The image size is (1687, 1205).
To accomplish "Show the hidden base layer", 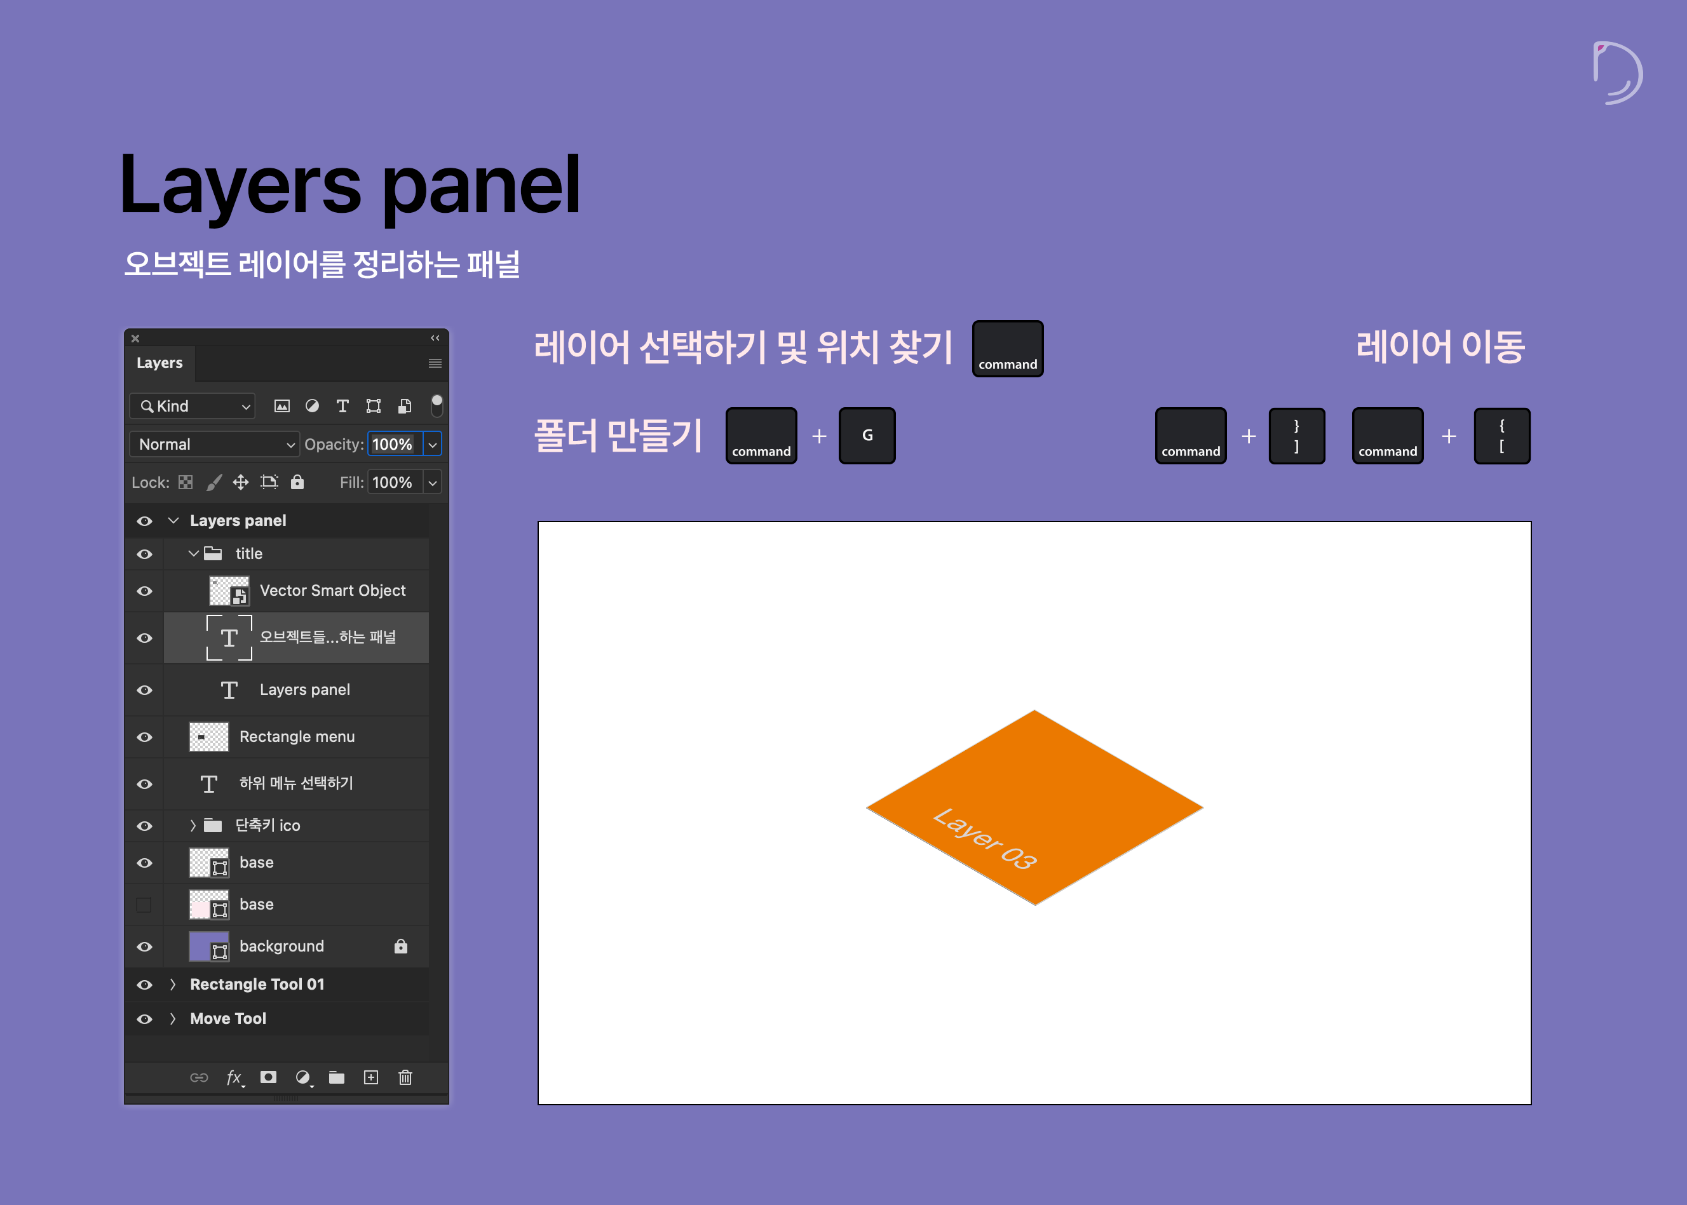I will (144, 905).
